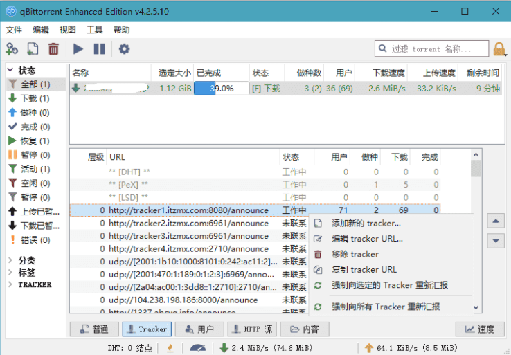The image size is (511, 355).
Task: Expand the 标签 section
Action: 10,272
